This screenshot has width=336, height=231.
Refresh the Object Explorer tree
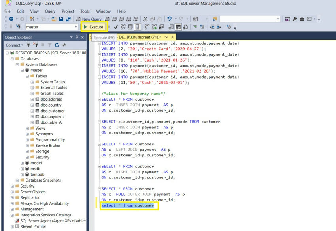pos(57,45)
